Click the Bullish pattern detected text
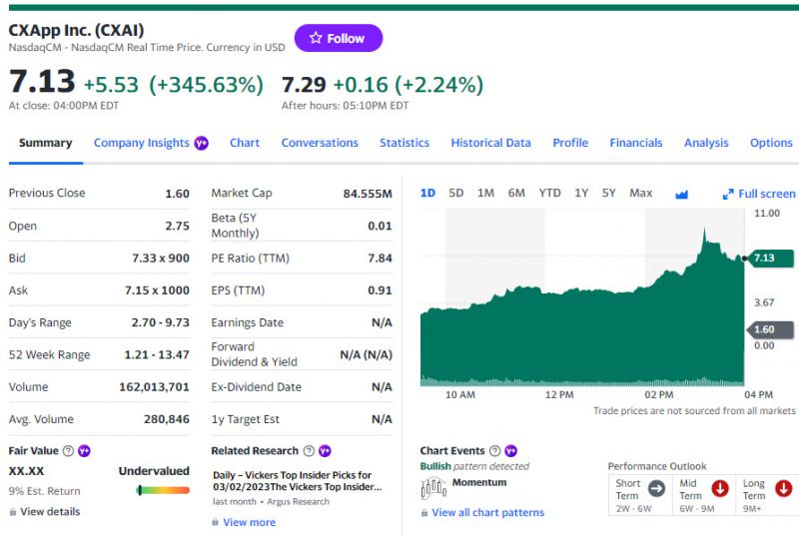The image size is (799, 535). [x=474, y=466]
